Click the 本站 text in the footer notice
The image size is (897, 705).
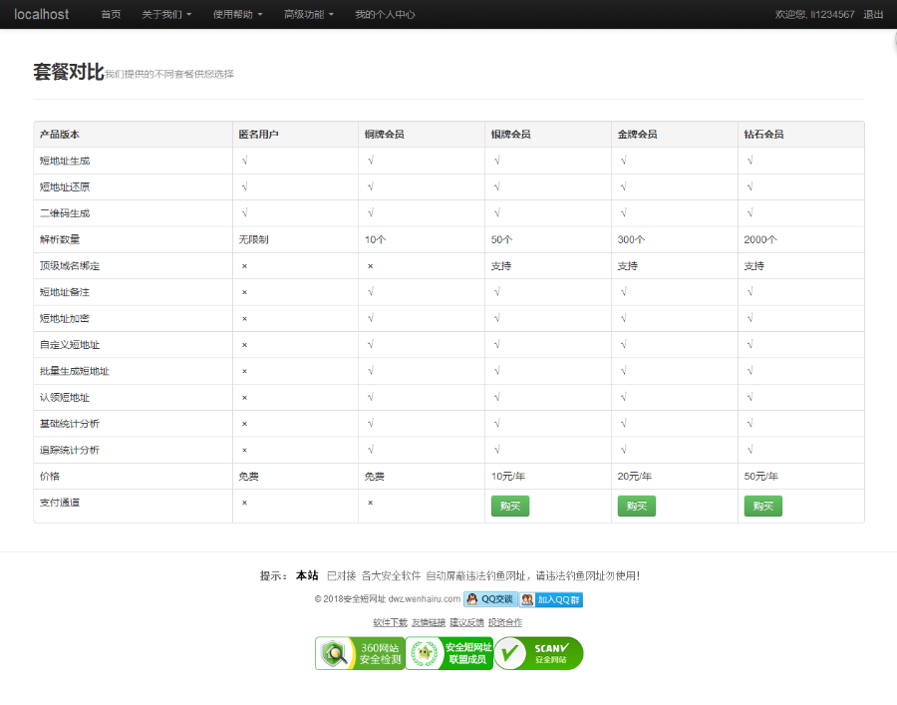click(307, 575)
